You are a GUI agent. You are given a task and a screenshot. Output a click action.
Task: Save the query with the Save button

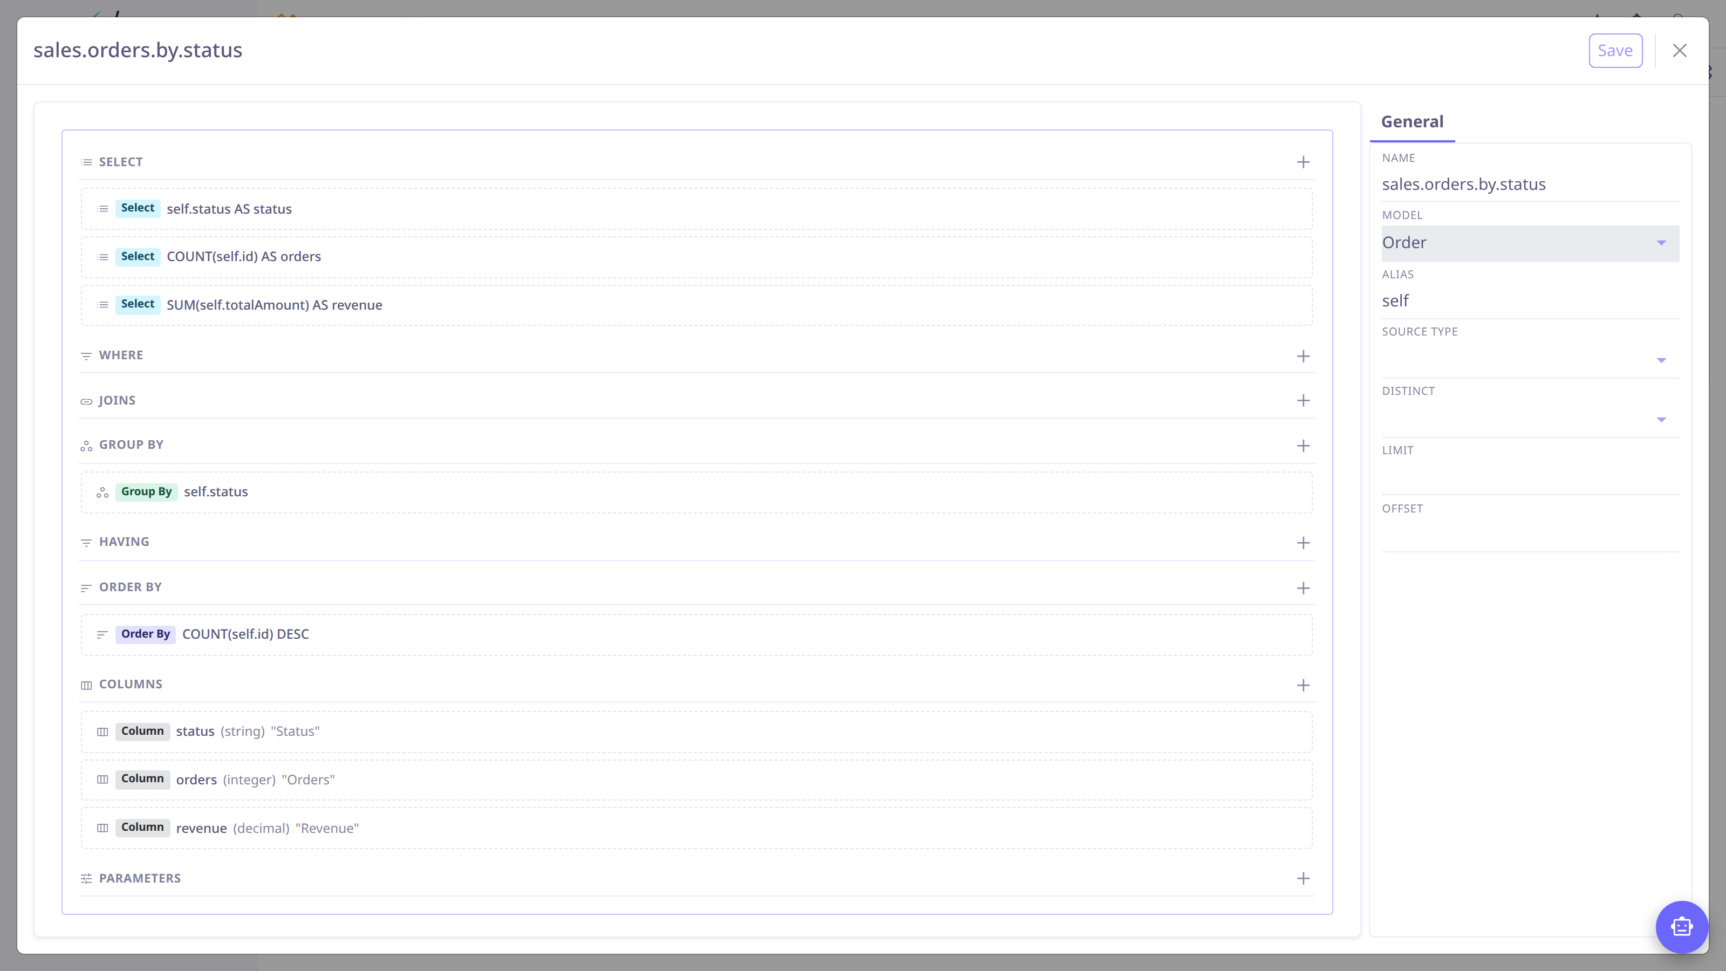click(x=1615, y=50)
